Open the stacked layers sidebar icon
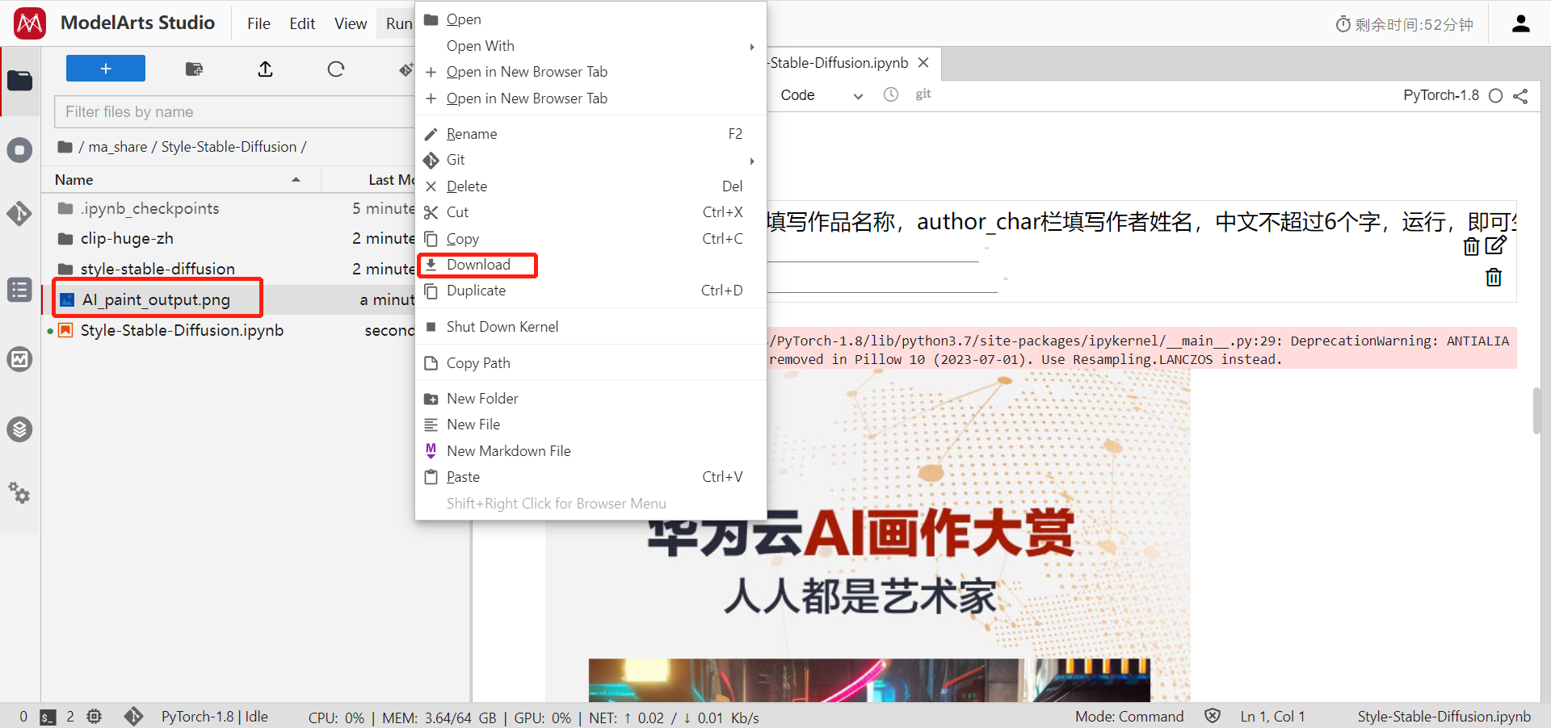This screenshot has width=1551, height=728. (x=20, y=429)
